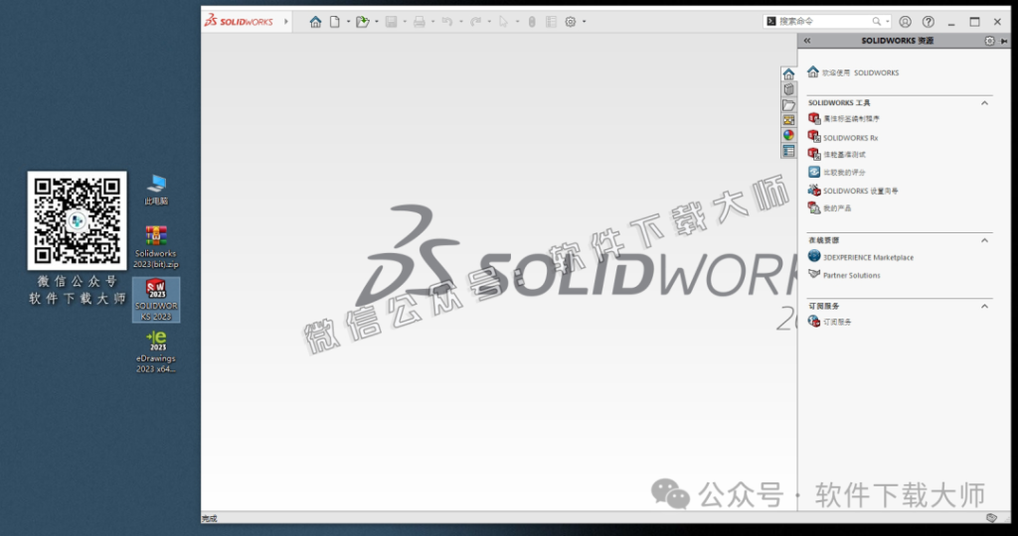Choose the Select cursor tool icon
The image size is (1018, 536).
pos(503,22)
